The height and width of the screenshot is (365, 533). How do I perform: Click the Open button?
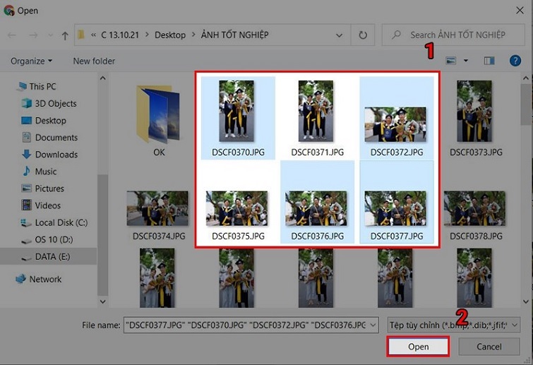point(418,347)
